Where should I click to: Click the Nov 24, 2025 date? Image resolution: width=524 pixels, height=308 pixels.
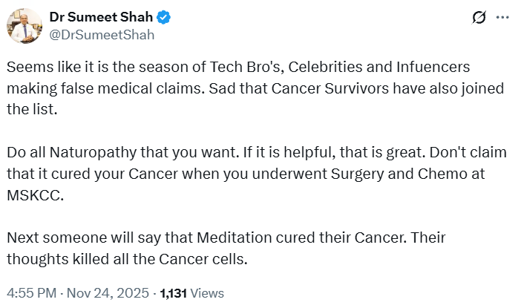tap(110, 292)
